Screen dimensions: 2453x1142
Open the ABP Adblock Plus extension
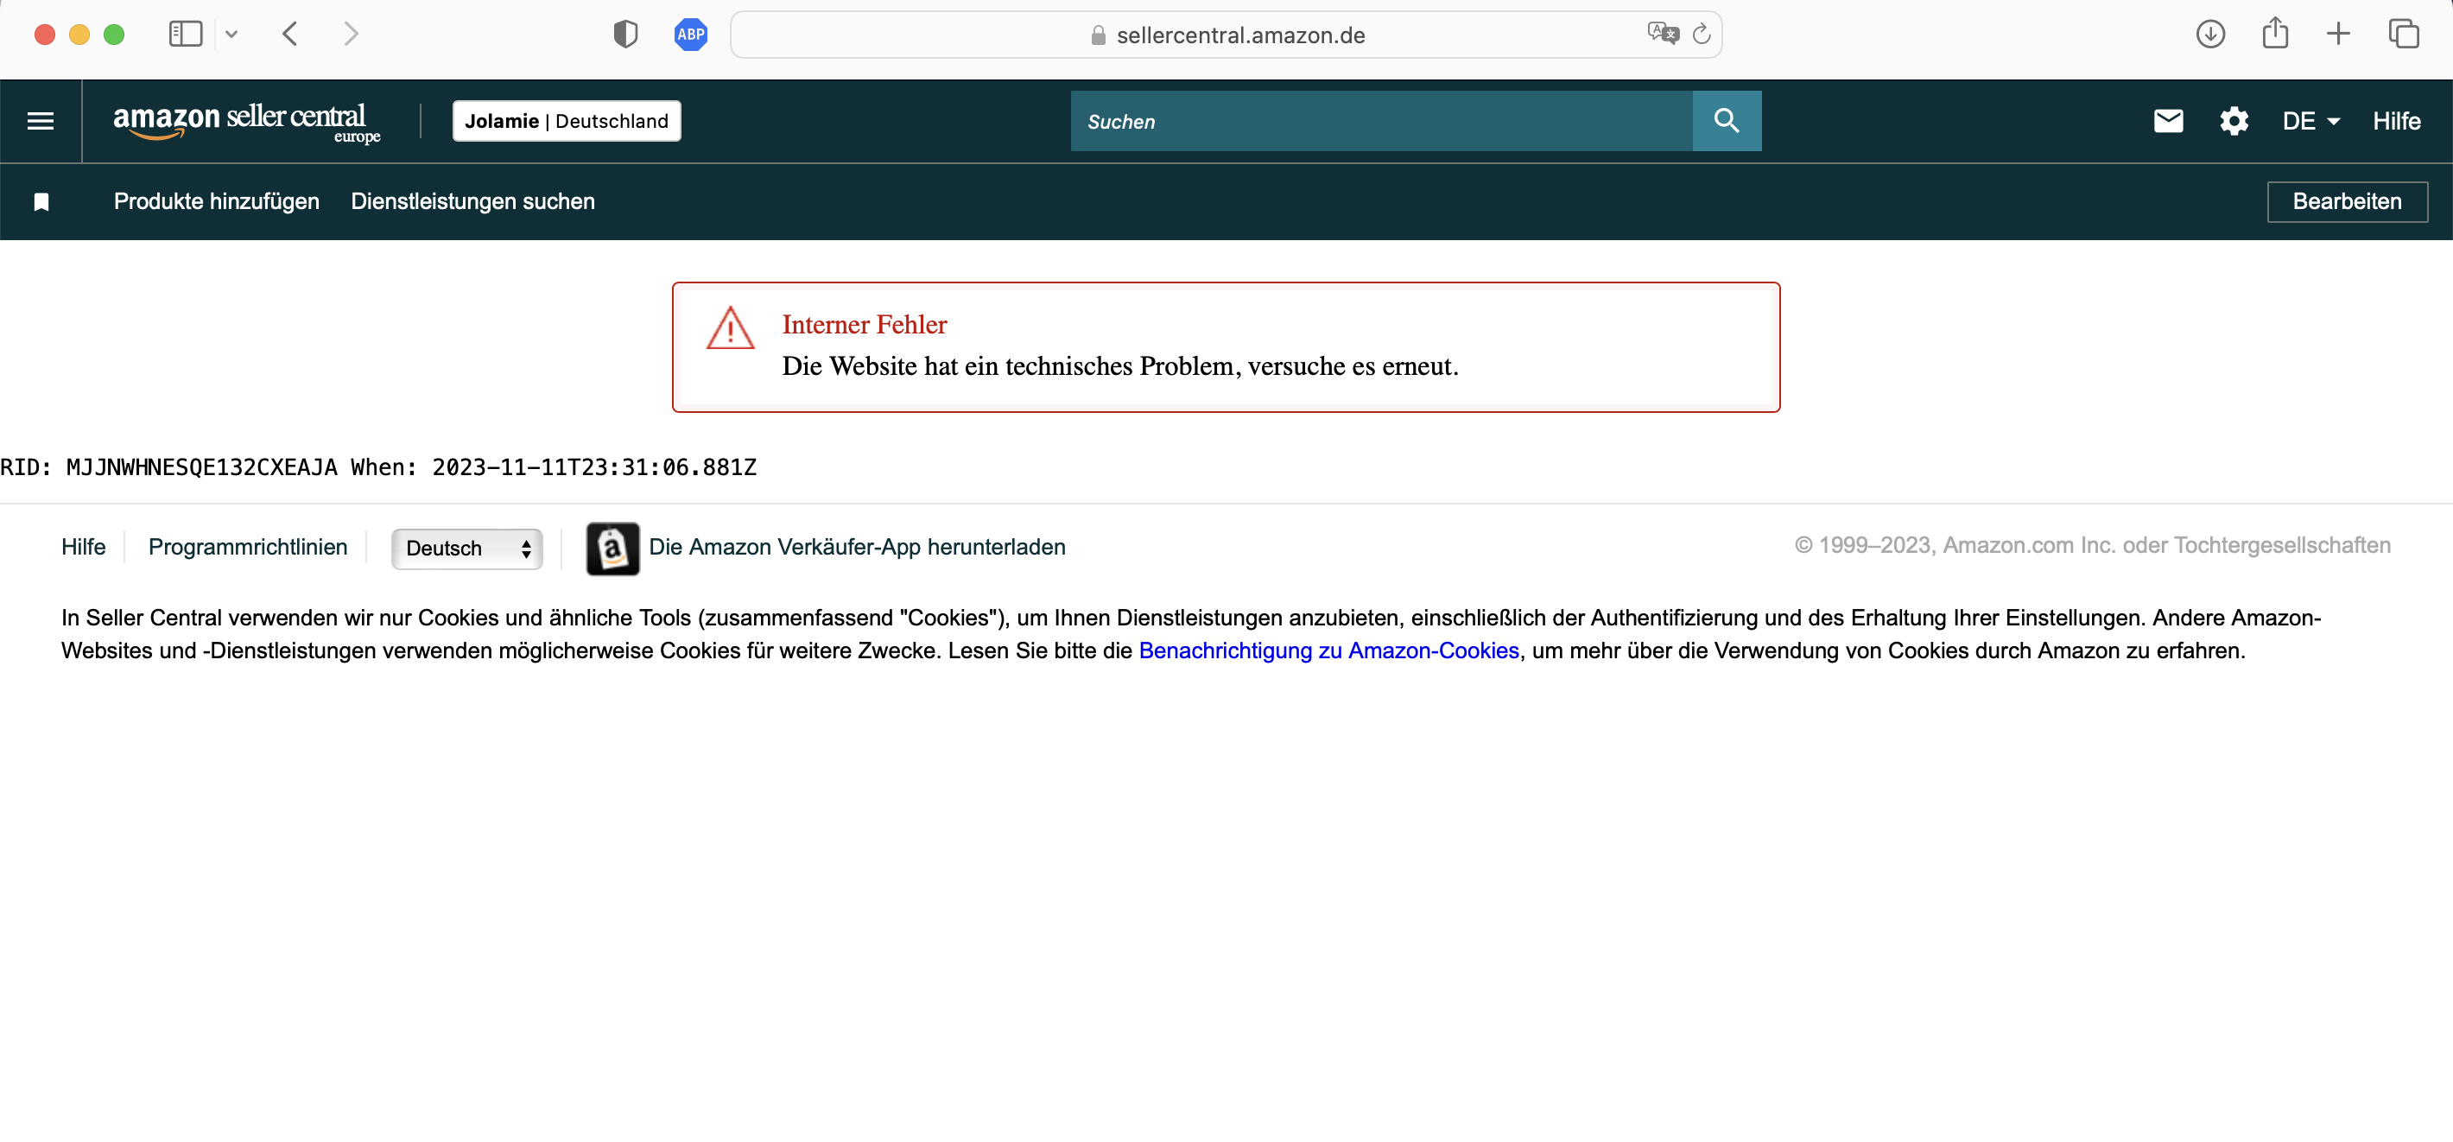(x=690, y=35)
